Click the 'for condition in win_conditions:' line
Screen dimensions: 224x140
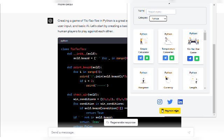click(x=99, y=104)
